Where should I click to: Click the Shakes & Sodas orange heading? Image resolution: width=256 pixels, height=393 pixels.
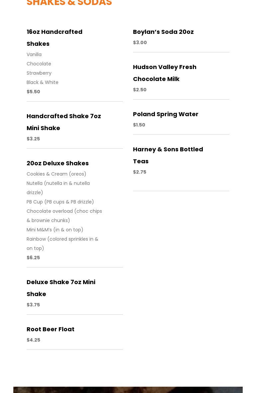(69, 3)
